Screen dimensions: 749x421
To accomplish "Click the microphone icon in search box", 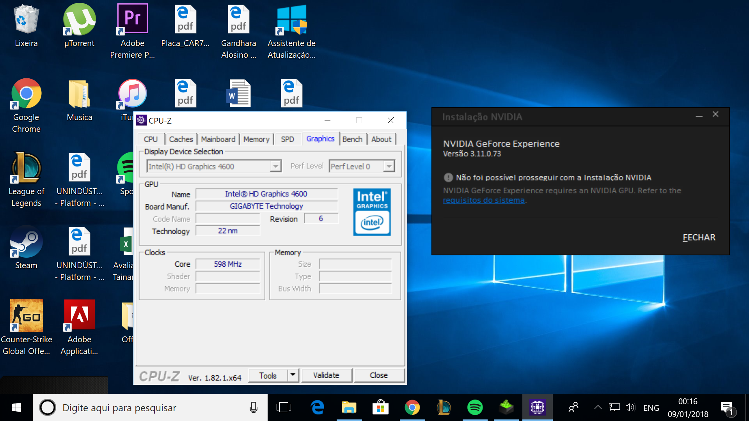I will (254, 408).
